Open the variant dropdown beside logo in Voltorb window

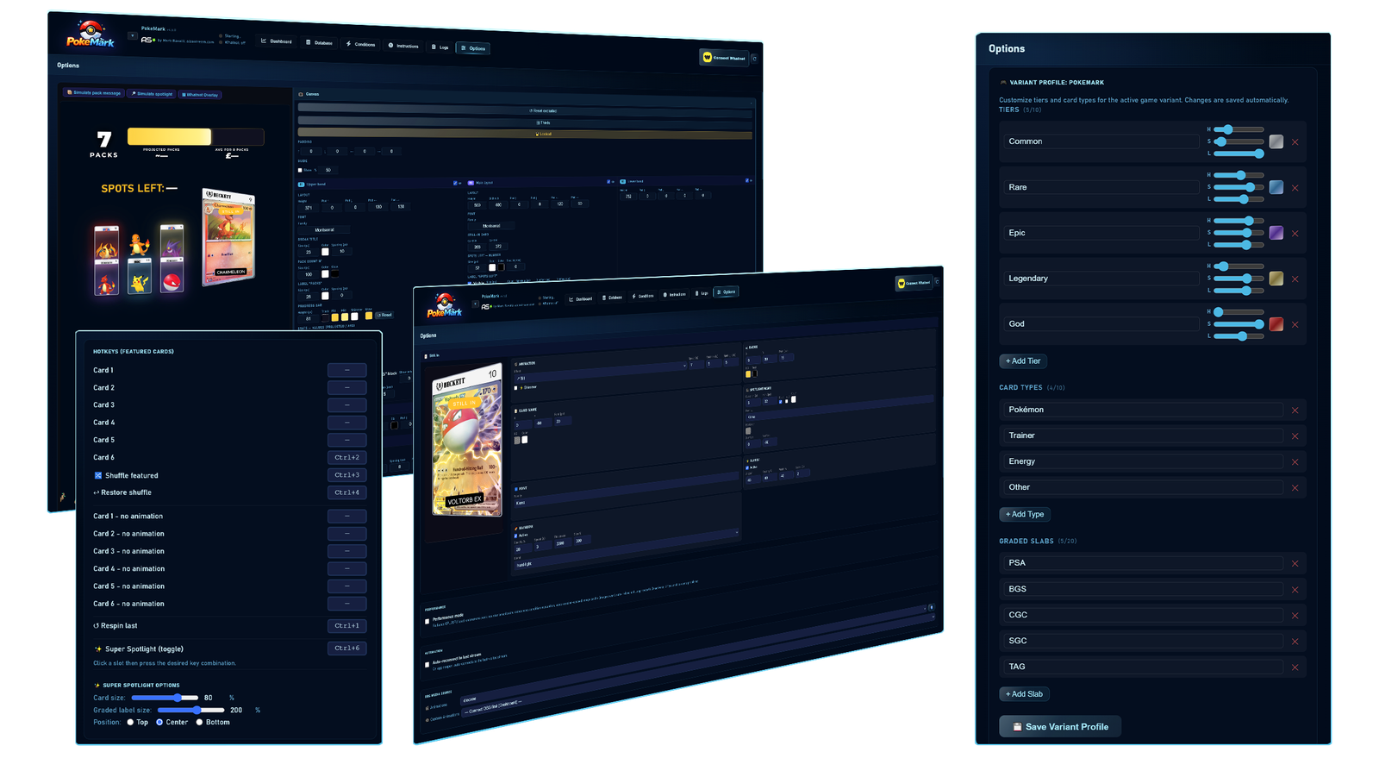click(x=475, y=304)
